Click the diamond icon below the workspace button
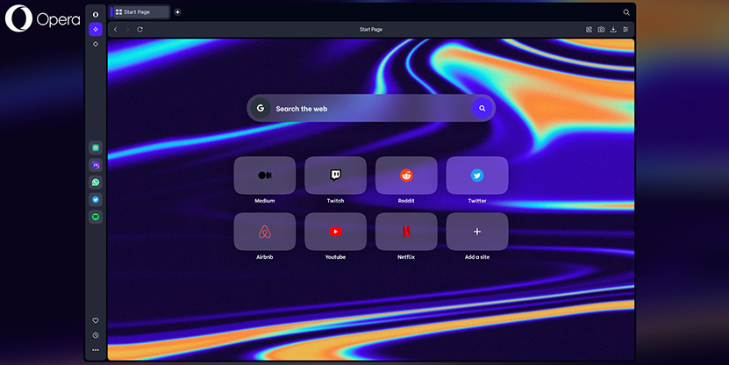729x365 pixels. click(96, 44)
